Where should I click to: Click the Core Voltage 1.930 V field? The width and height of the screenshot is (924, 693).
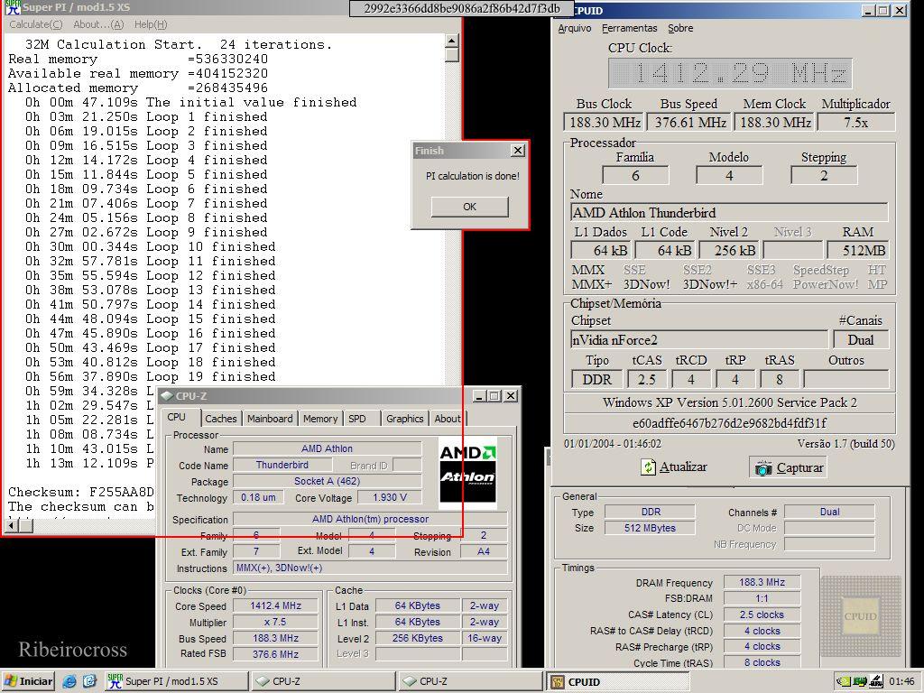point(390,497)
